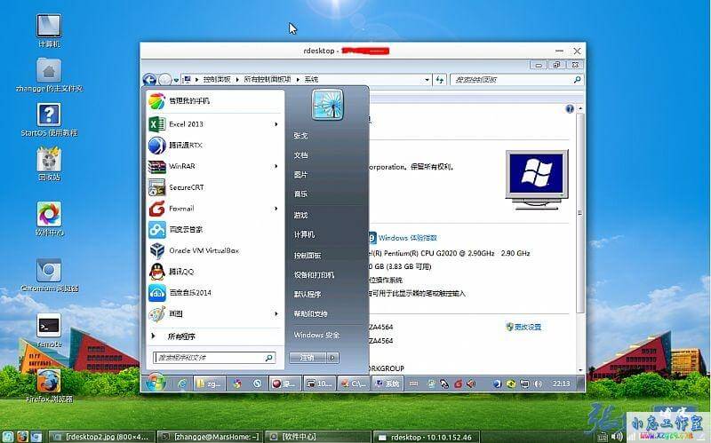Click the back arrow in the Control Panel window

pos(149,80)
